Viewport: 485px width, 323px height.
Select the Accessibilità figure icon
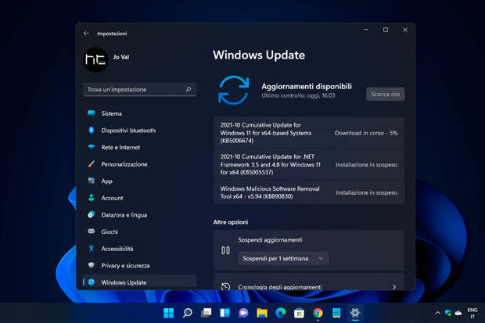92,248
